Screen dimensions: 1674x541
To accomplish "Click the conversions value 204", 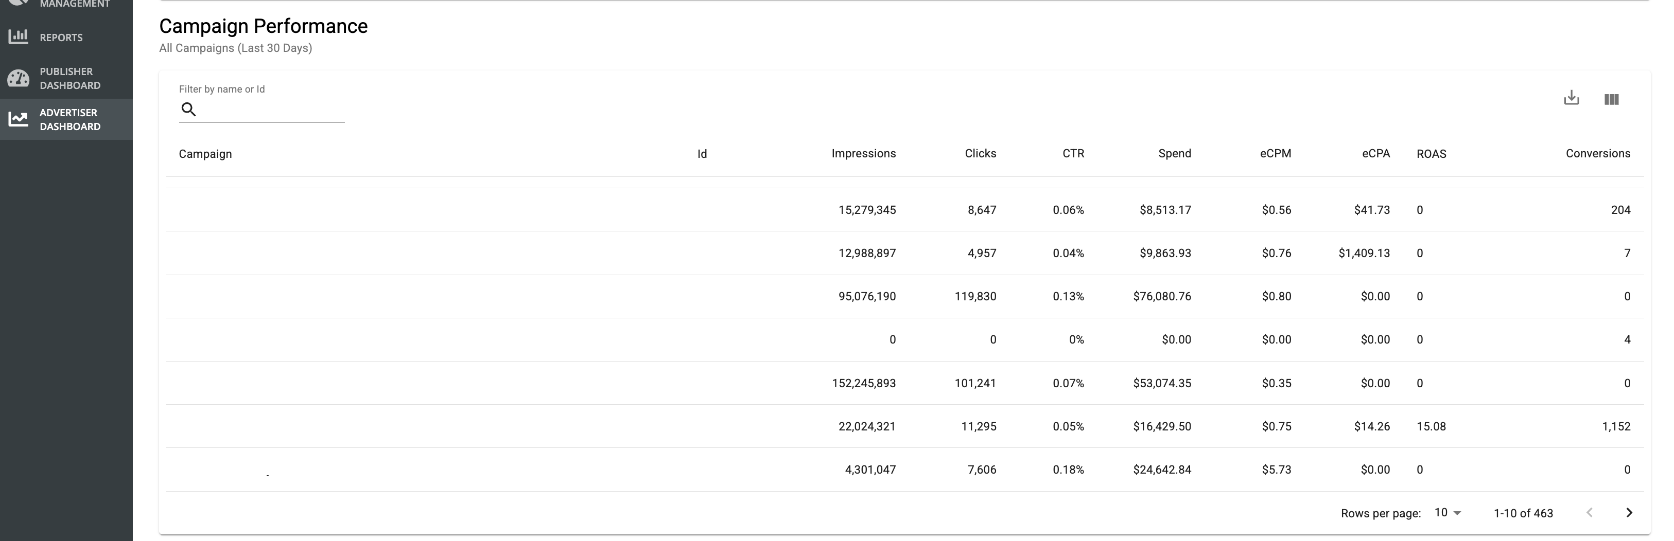I will click(x=1620, y=210).
